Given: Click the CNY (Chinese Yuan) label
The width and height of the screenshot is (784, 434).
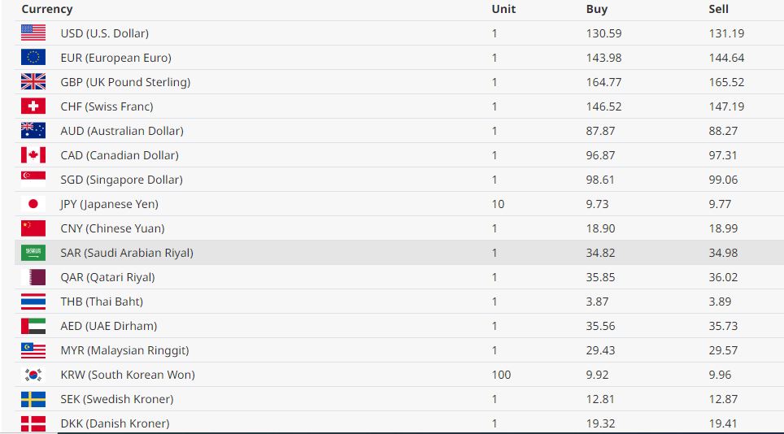Looking at the screenshot, I should (x=112, y=228).
